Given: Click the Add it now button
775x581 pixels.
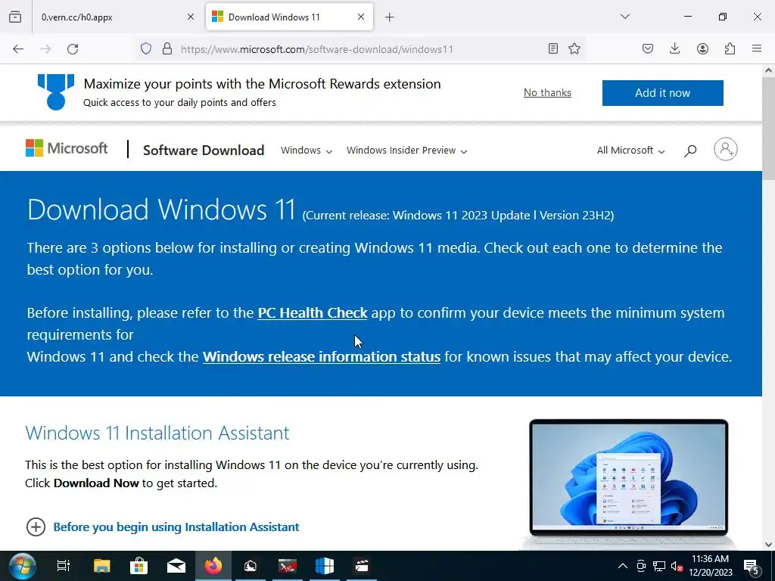Looking at the screenshot, I should pyautogui.click(x=662, y=93).
